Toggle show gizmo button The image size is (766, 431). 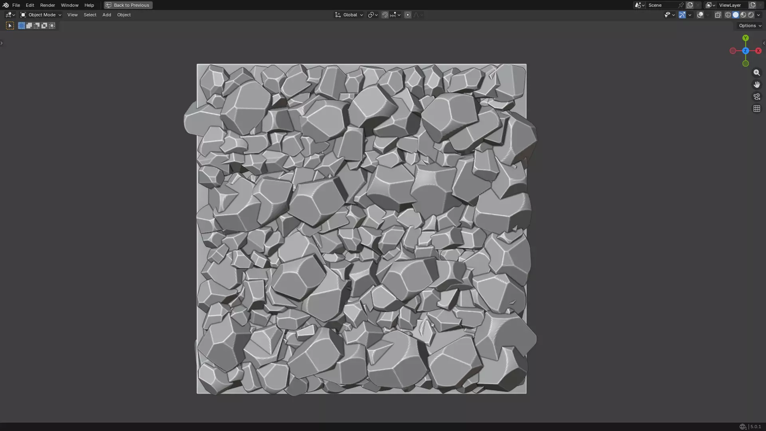pyautogui.click(x=682, y=15)
